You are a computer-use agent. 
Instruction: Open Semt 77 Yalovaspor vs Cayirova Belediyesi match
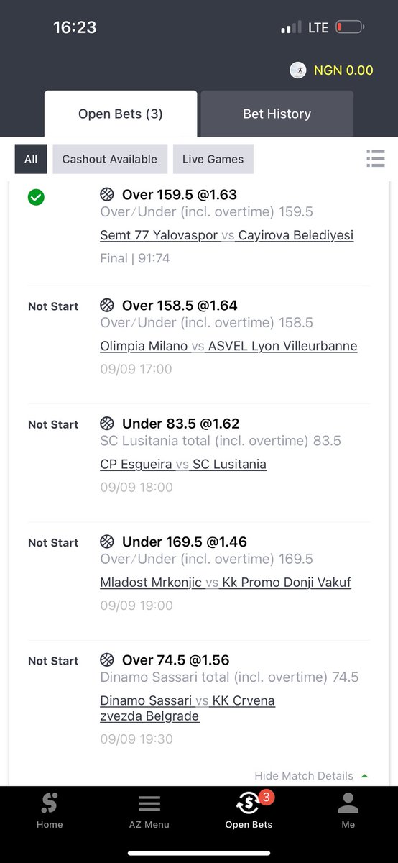[x=227, y=235]
